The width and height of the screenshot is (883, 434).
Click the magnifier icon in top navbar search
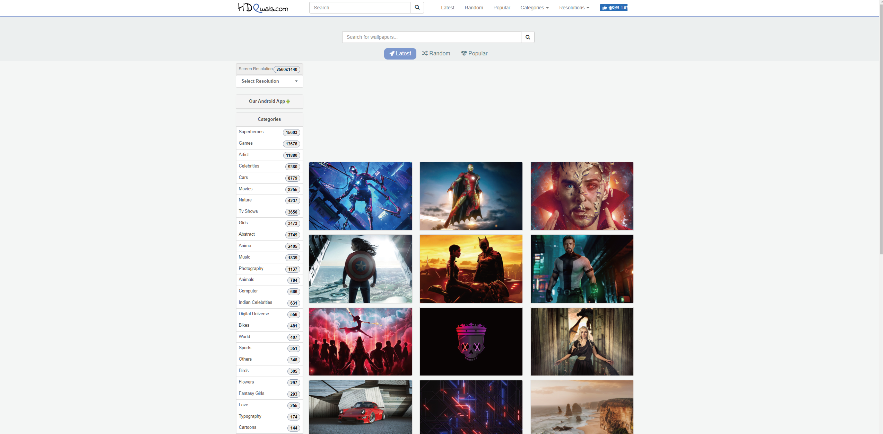tap(417, 8)
